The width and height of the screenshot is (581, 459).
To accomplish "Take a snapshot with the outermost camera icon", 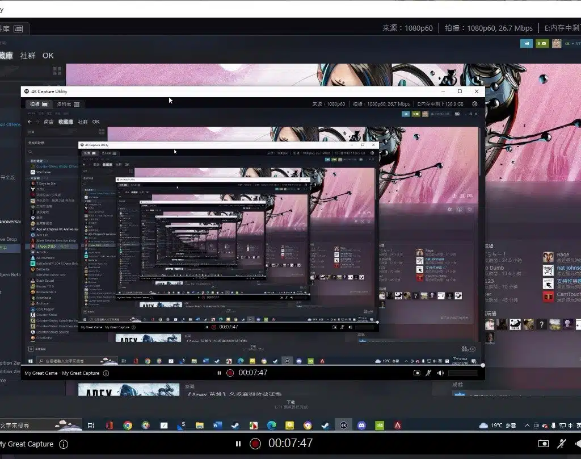I will point(543,444).
